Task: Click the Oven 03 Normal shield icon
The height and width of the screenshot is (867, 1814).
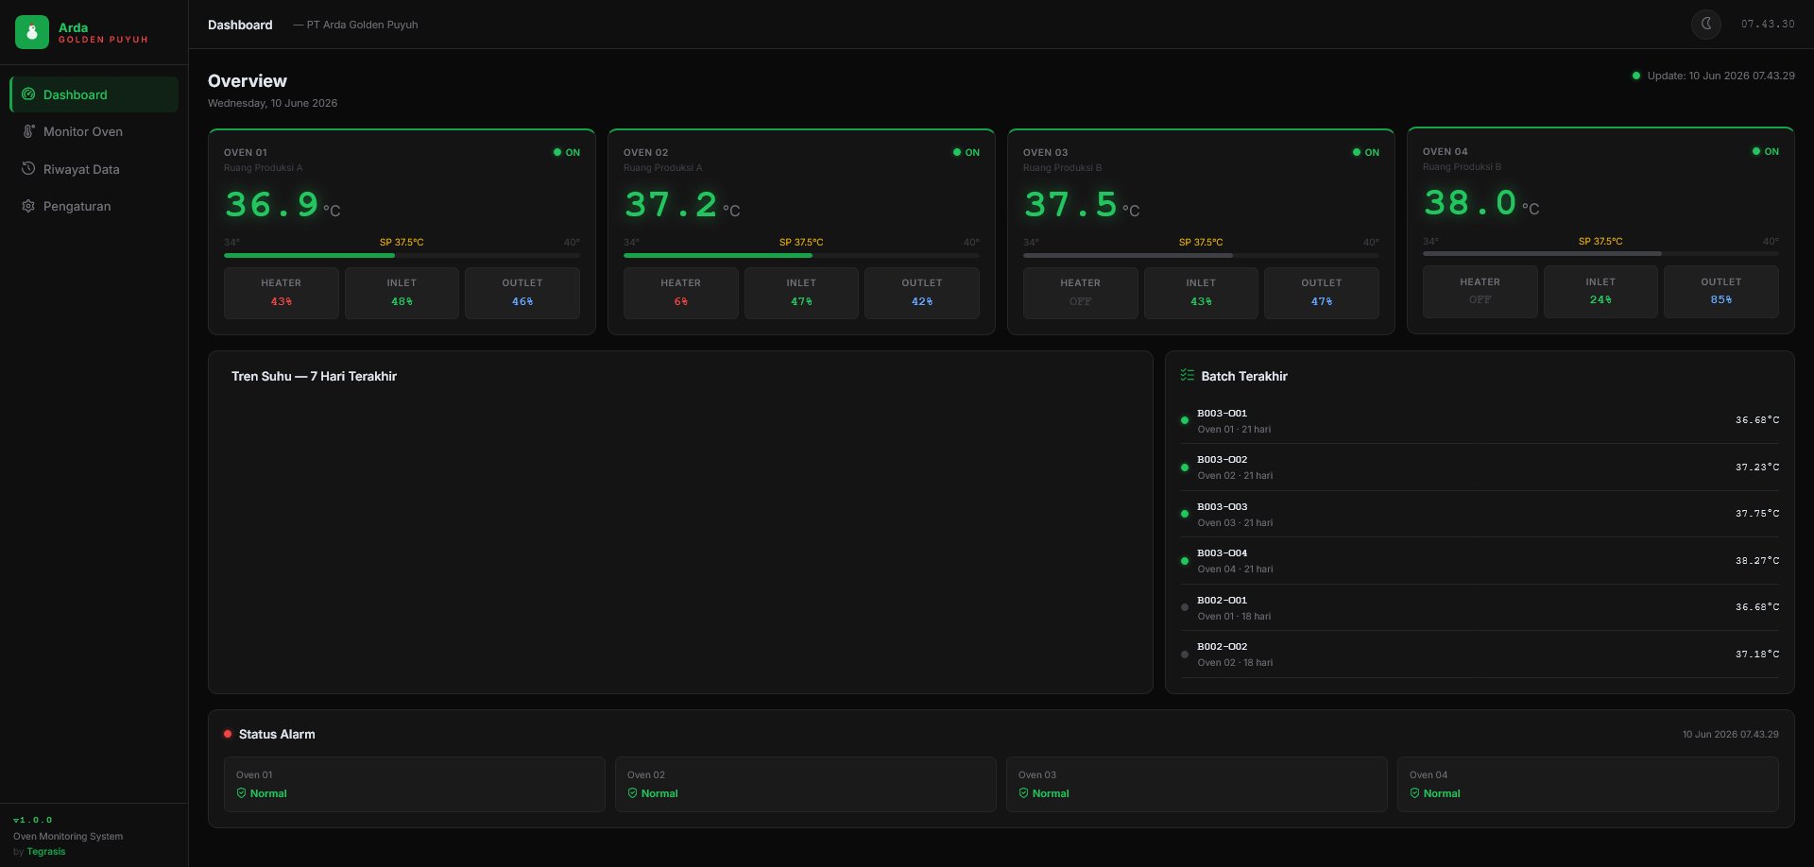Action: (1023, 793)
